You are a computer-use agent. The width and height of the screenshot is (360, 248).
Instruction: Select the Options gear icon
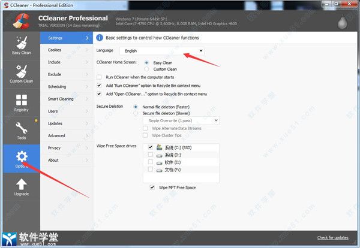22,156
